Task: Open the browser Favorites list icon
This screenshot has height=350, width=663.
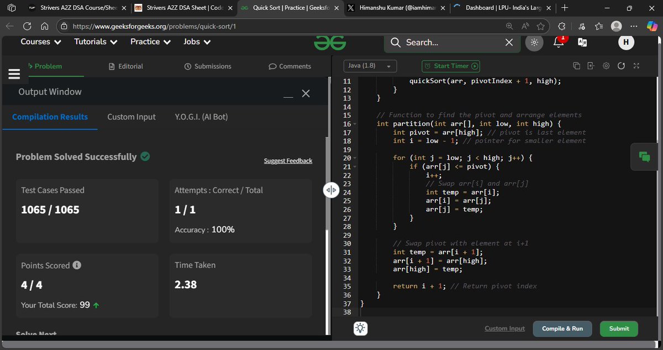Action: pyautogui.click(x=599, y=26)
